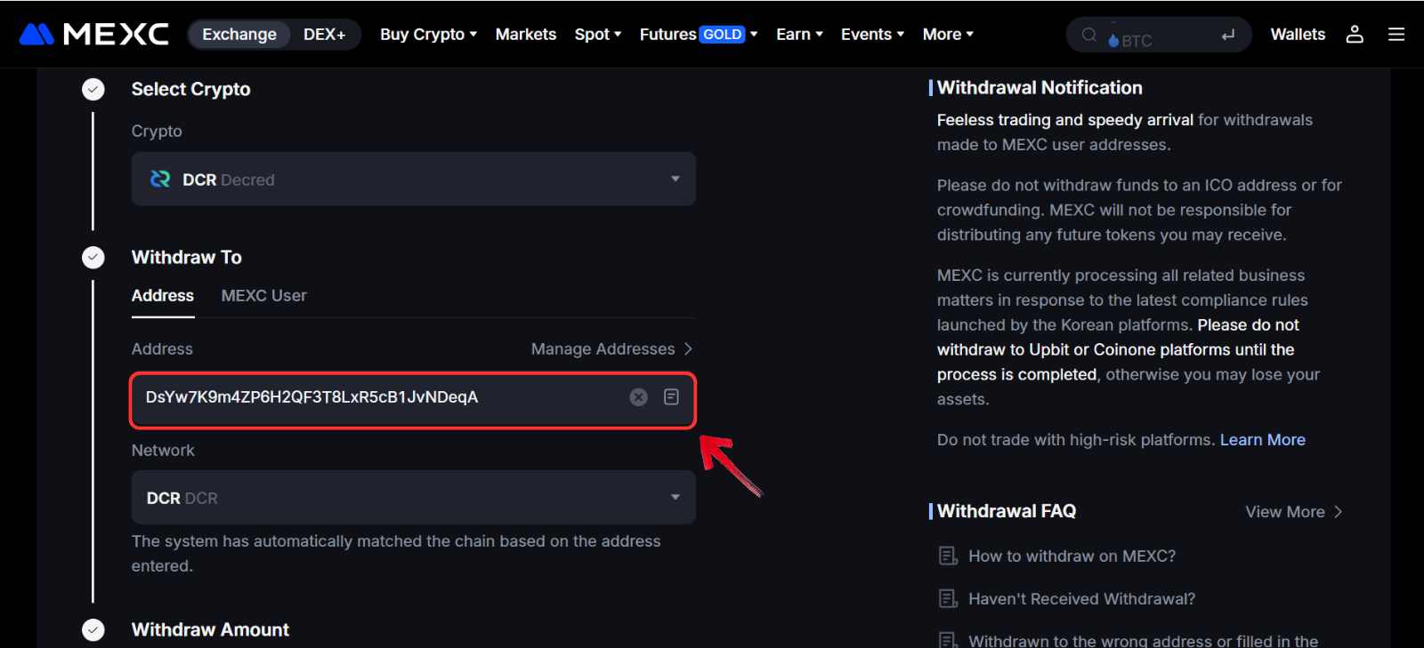The image size is (1424, 648).
Task: Clear the withdrawal address with the X icon
Action: (x=639, y=397)
